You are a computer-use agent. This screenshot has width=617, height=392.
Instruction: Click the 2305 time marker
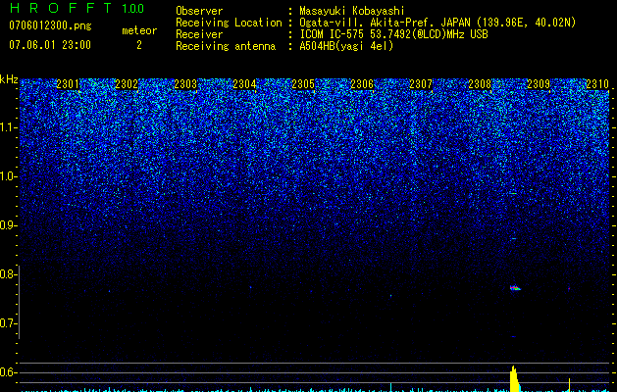coord(303,84)
